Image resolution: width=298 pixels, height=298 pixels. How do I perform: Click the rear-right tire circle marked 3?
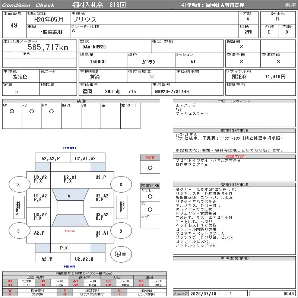point(121,231)
